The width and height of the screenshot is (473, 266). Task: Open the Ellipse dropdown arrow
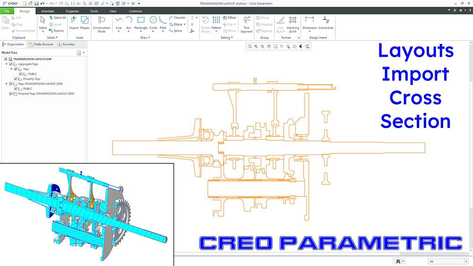click(184, 25)
